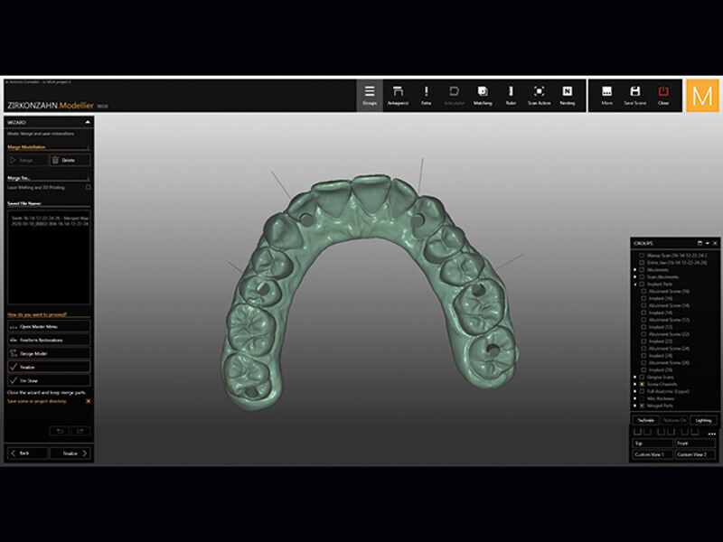
Task: Toggle Merged Parts group checkbox
Action: pos(642,406)
